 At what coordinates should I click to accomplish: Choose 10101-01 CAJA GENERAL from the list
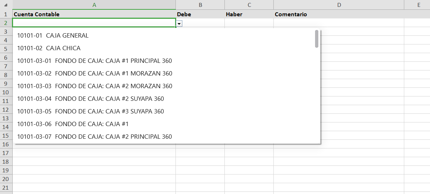166,35
